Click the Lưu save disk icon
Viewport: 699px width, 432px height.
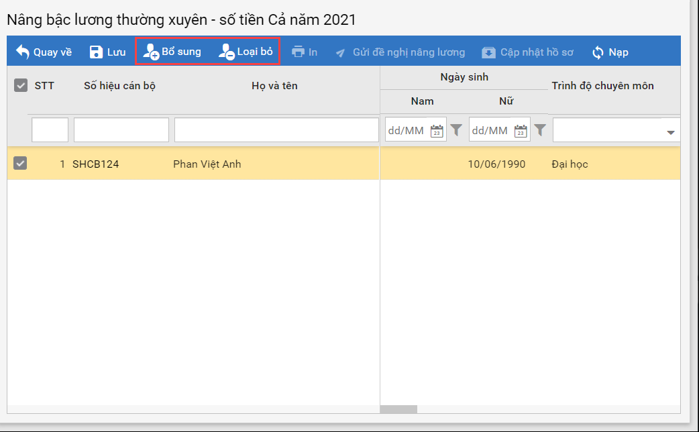pyautogui.click(x=97, y=52)
